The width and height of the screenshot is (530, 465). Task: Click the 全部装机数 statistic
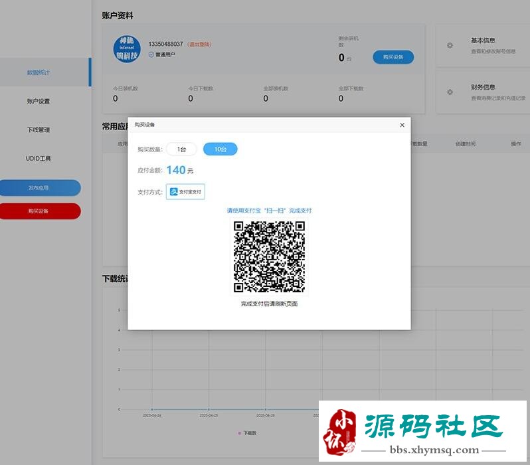[x=276, y=94]
